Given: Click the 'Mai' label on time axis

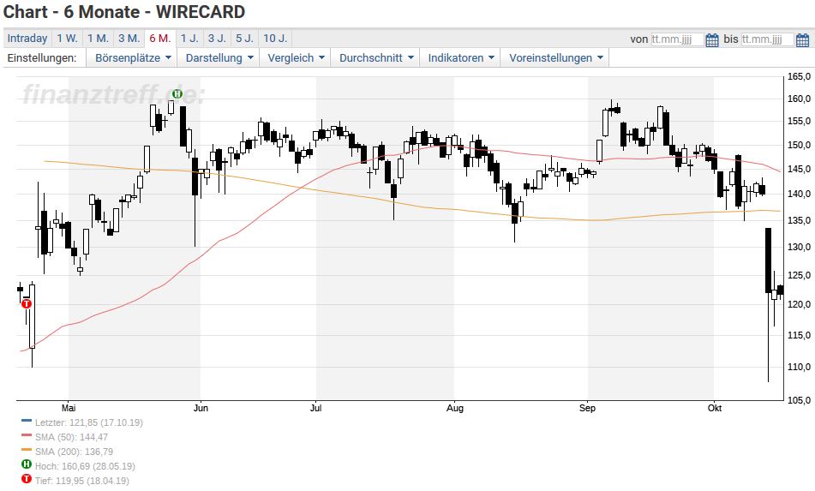Looking at the screenshot, I should point(69,408).
